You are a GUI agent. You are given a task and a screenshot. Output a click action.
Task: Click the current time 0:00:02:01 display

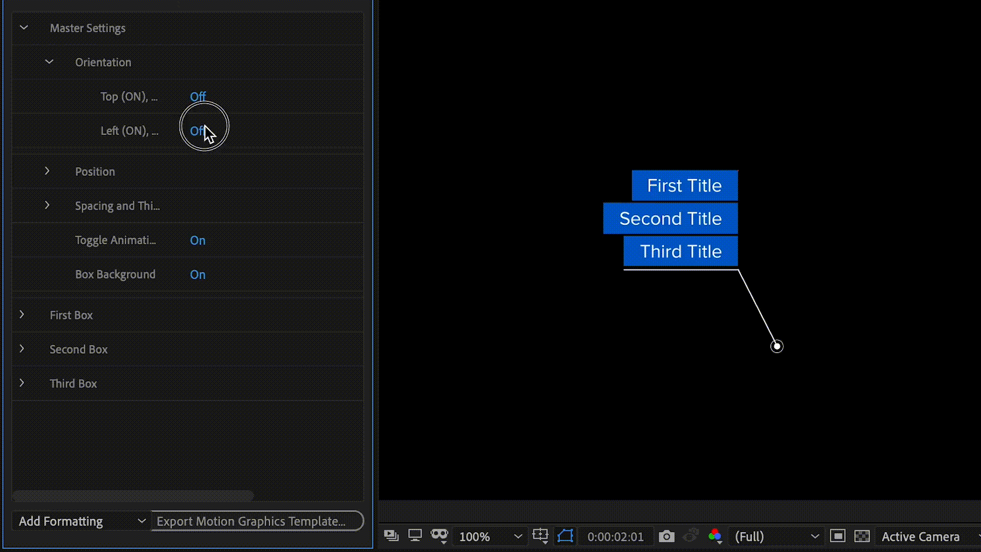click(x=615, y=537)
